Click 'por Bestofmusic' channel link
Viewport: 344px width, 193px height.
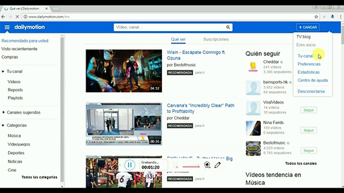(x=181, y=65)
